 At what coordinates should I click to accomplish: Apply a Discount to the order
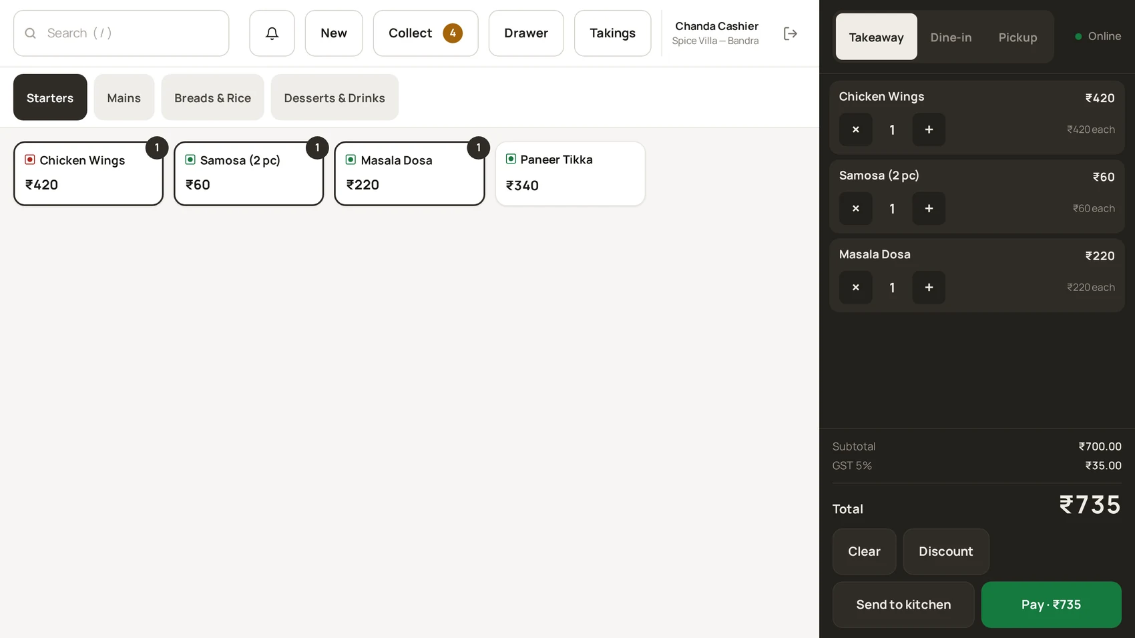click(946, 551)
